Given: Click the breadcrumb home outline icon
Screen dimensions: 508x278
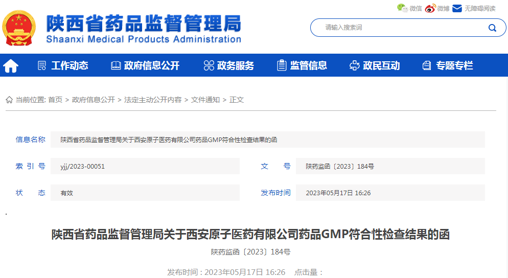Looking at the screenshot, I should pyautogui.click(x=9, y=100).
